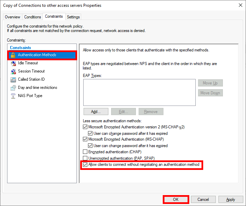Switch to the Settings tab
Screen dimensions: 246x206
[73, 17]
